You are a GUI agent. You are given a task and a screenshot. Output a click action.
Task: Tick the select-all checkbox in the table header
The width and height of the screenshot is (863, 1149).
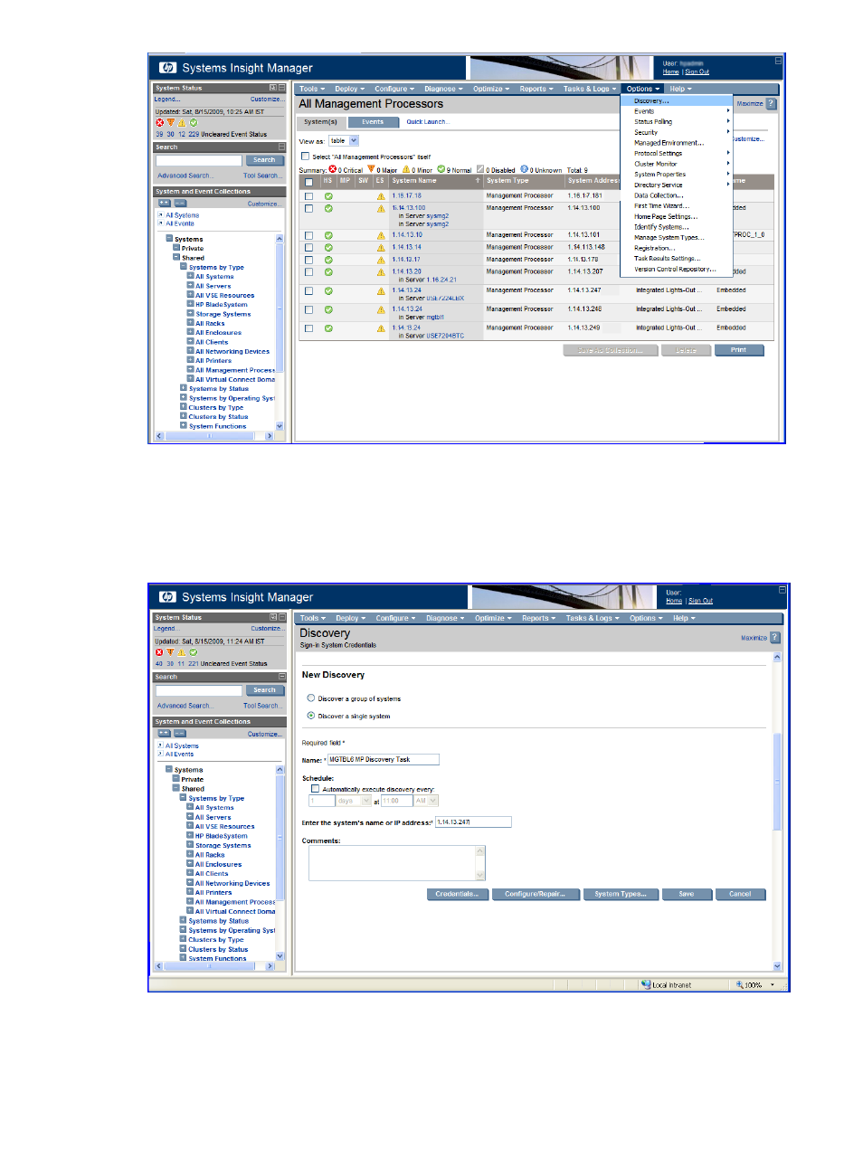[308, 182]
